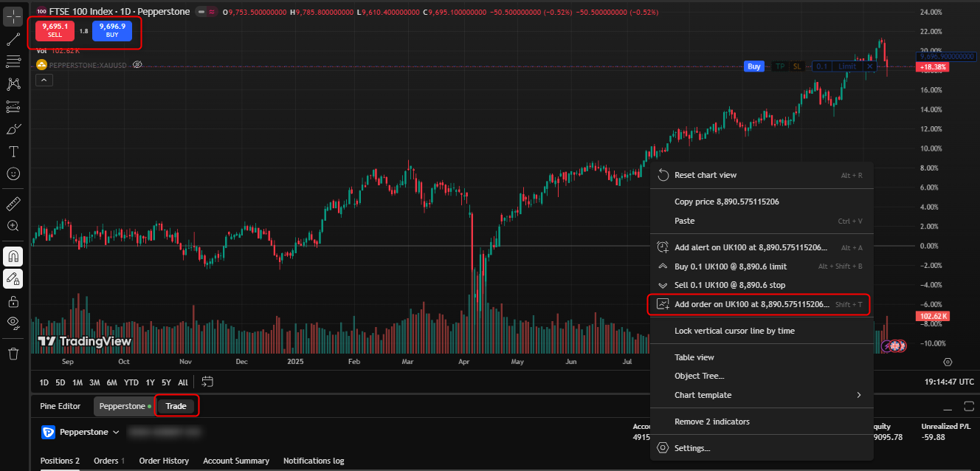The image size is (980, 471).
Task: Click the go to date calendar icon
Action: [x=207, y=382]
